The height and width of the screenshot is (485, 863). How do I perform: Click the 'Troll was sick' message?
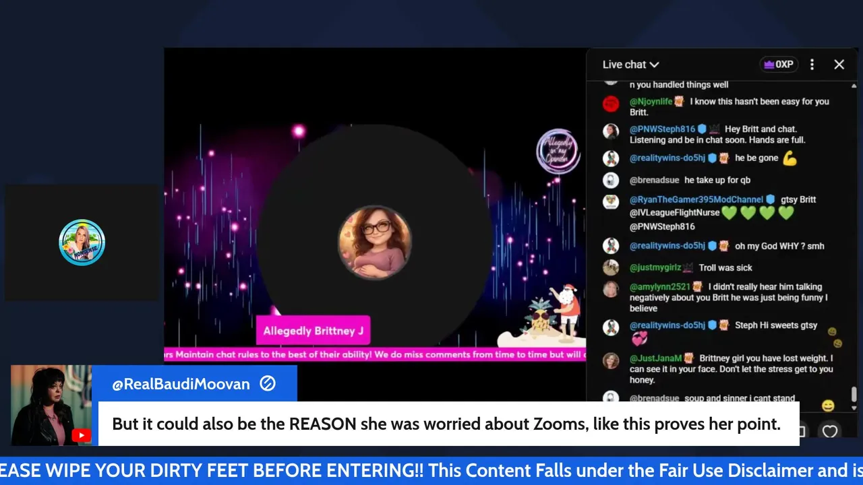click(725, 267)
